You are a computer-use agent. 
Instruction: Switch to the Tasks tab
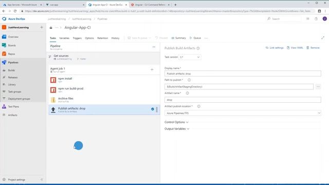click(53, 38)
